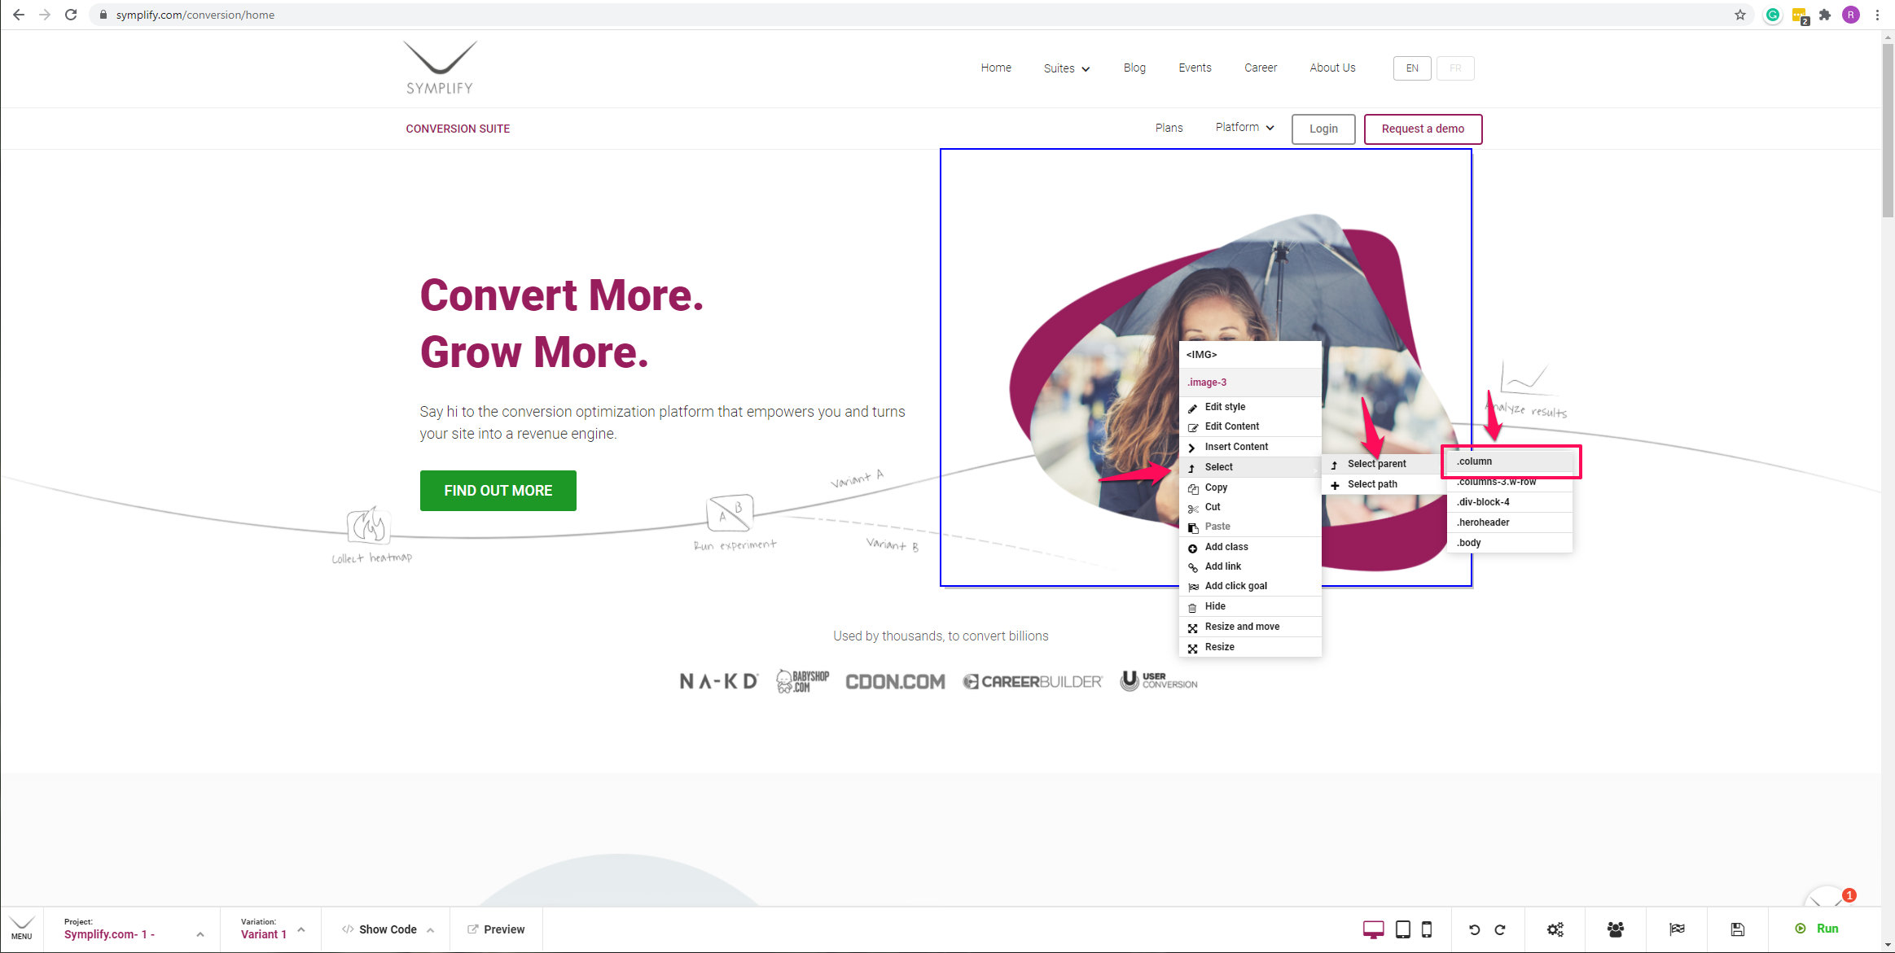The height and width of the screenshot is (953, 1895).
Task: Switch language to EN
Action: coord(1412,68)
